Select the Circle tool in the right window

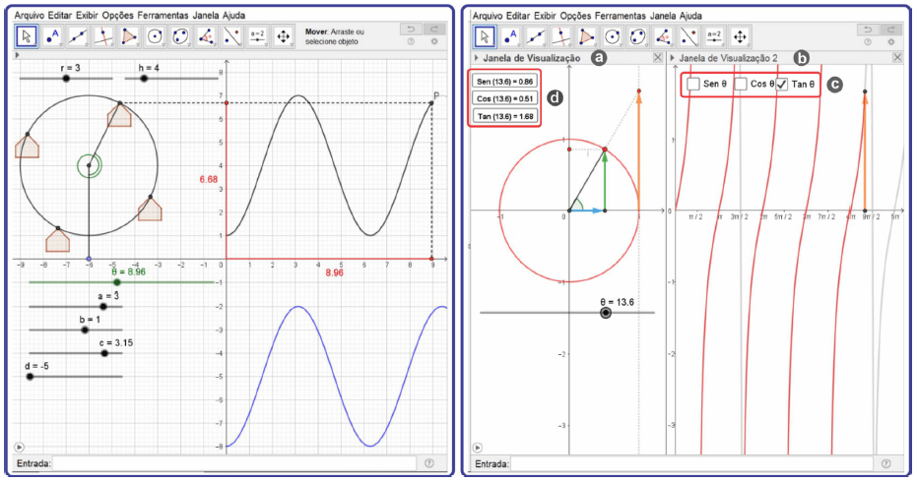pyautogui.click(x=613, y=36)
